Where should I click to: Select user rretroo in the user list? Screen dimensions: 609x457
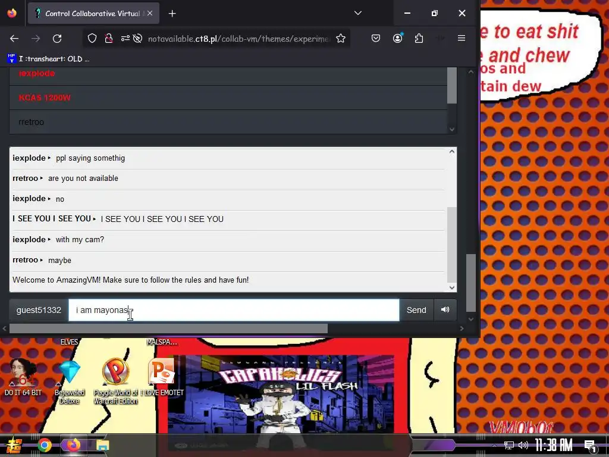tap(228, 122)
